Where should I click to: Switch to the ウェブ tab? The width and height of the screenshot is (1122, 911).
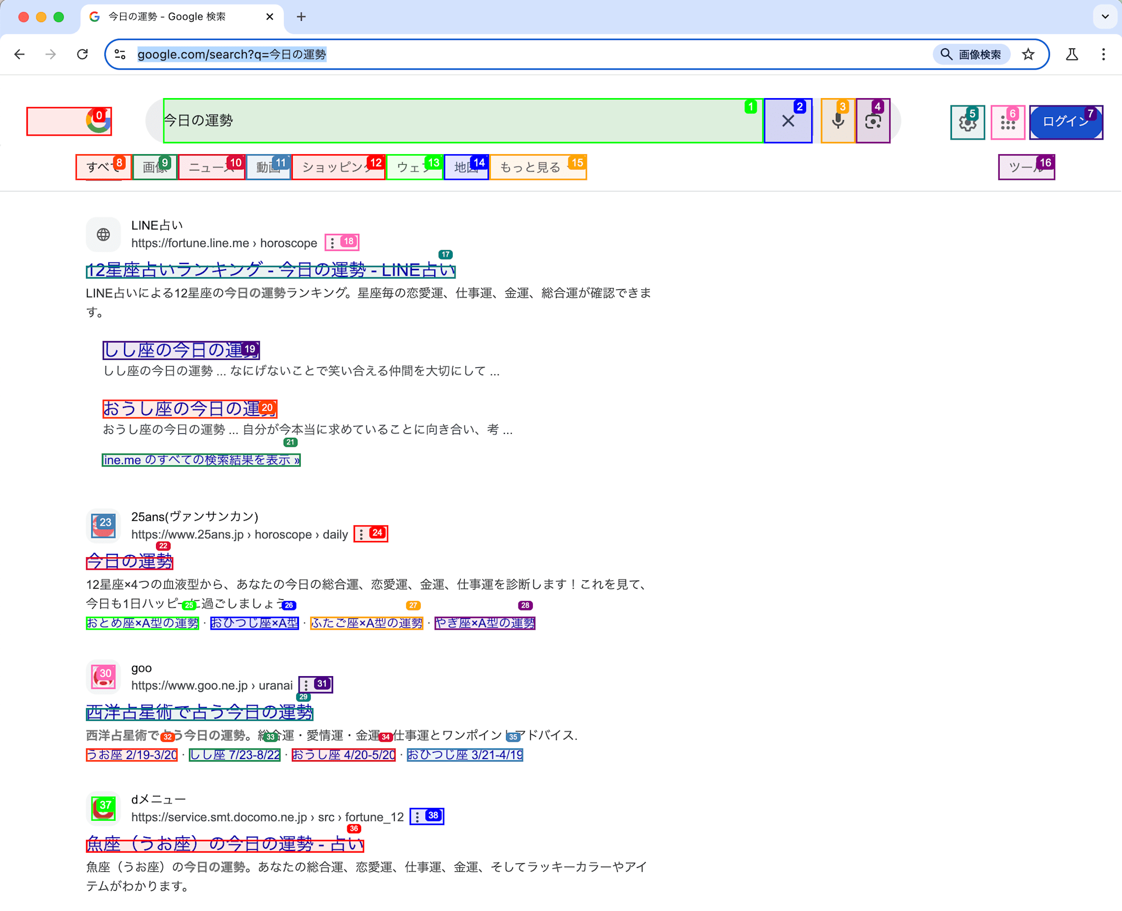click(x=415, y=167)
